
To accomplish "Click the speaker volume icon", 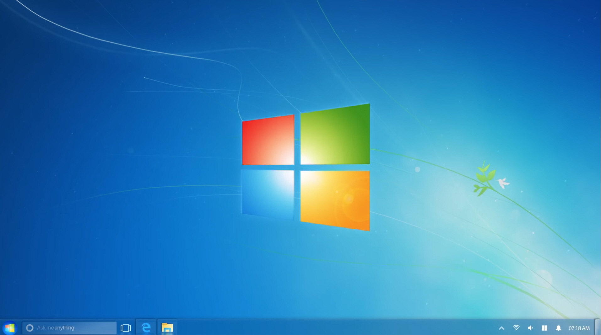I will (x=530, y=328).
